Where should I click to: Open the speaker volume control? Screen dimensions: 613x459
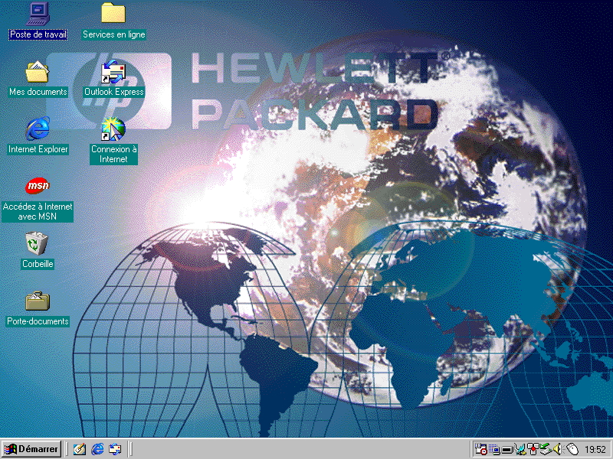click(558, 449)
